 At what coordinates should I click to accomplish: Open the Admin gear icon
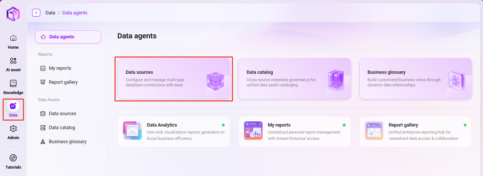(x=13, y=128)
